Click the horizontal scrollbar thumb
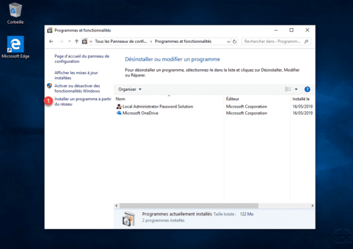This screenshot has height=249, width=353. 189,205
